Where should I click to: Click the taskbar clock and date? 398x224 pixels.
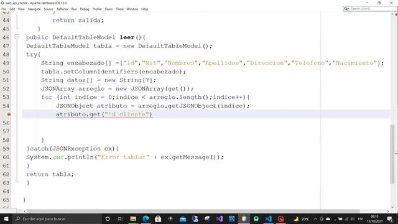coord(374,218)
